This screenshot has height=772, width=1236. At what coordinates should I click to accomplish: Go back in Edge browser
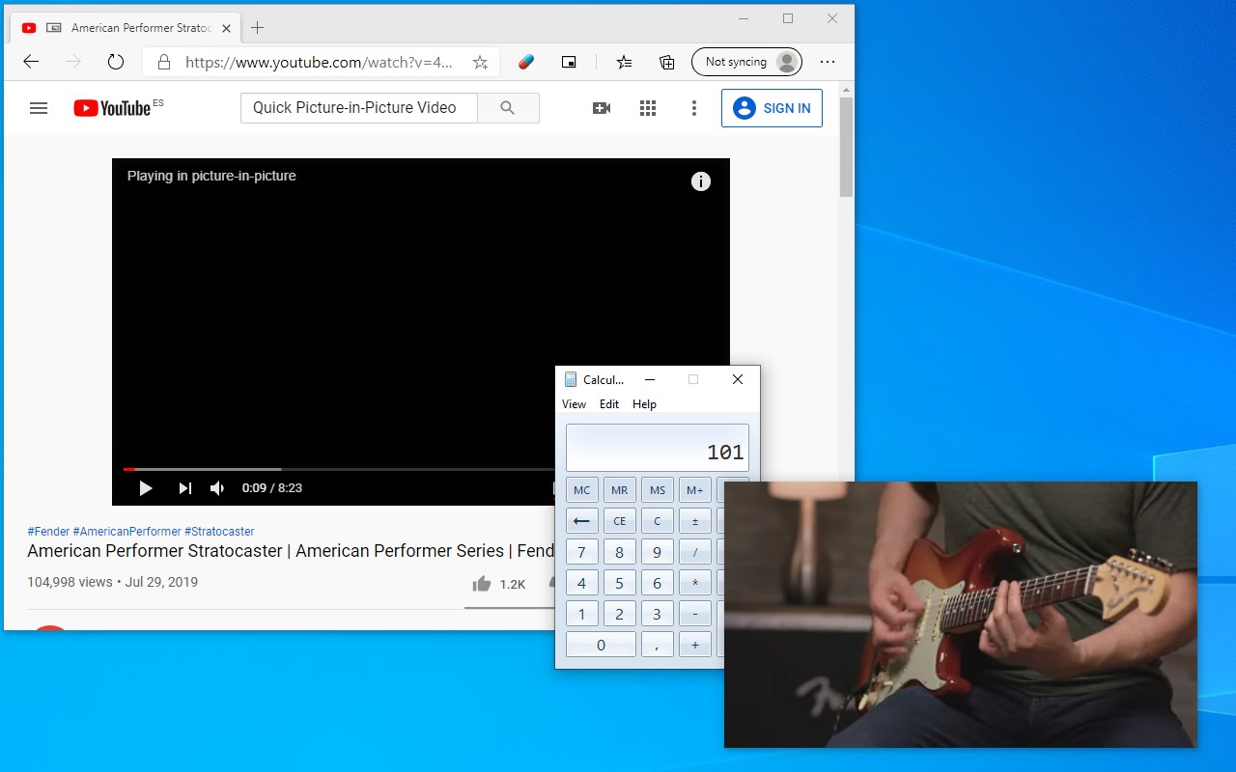(x=31, y=62)
